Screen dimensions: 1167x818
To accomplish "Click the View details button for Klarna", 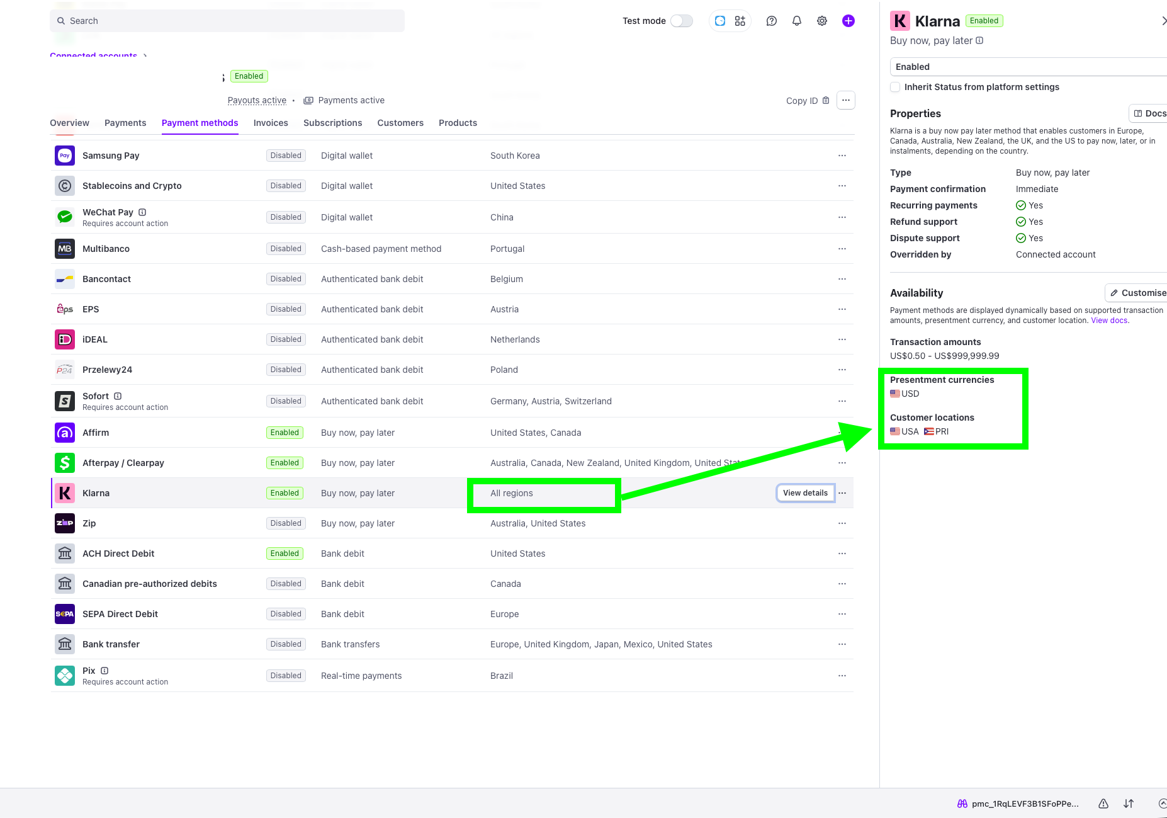I will [805, 493].
